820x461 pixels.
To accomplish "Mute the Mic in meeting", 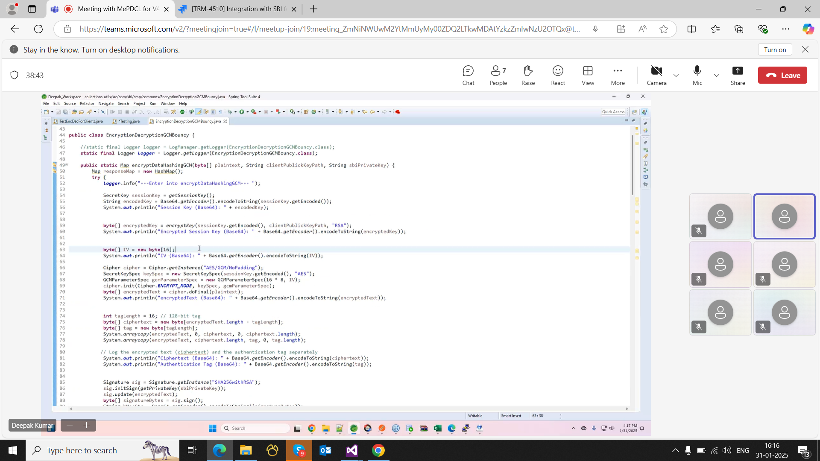I will point(697,75).
